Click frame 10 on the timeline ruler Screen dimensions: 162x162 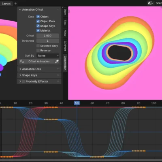click(15, 103)
